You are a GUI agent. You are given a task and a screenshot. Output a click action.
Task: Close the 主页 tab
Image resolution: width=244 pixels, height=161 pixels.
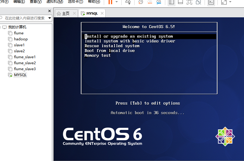click(x=74, y=13)
